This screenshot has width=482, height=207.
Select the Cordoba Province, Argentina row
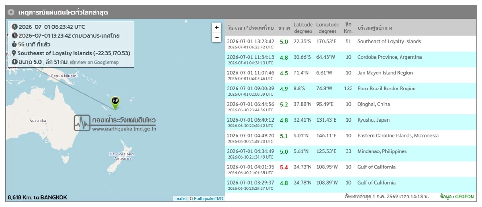pyautogui.click(x=349, y=60)
